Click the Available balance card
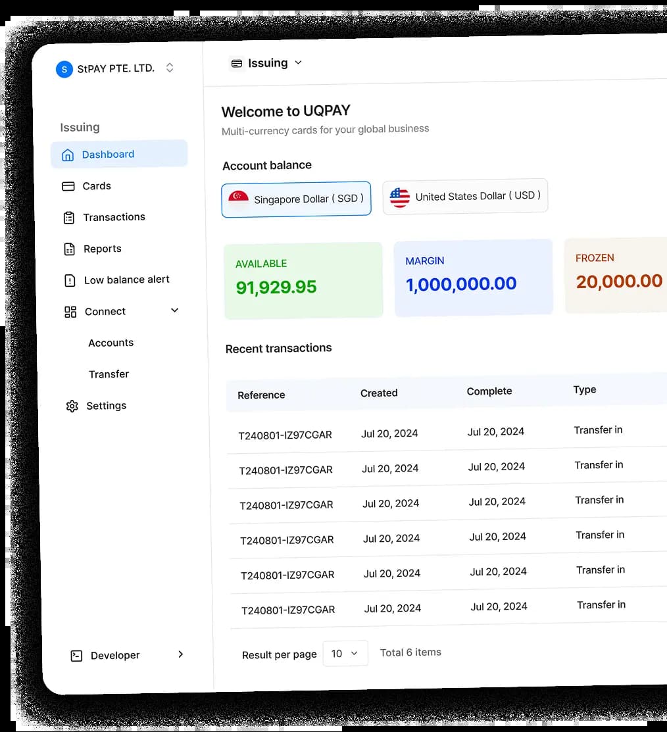 [x=303, y=281]
